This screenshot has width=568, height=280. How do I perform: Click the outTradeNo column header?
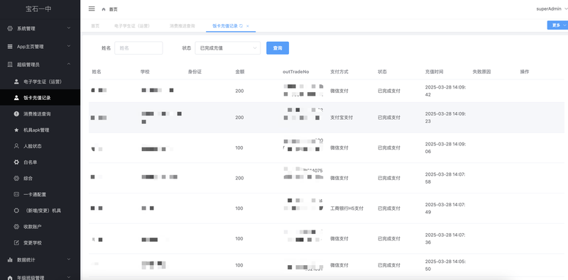295,72
